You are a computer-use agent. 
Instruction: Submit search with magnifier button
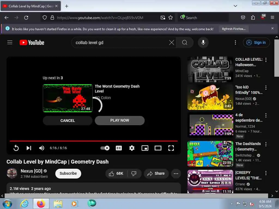point(185,42)
